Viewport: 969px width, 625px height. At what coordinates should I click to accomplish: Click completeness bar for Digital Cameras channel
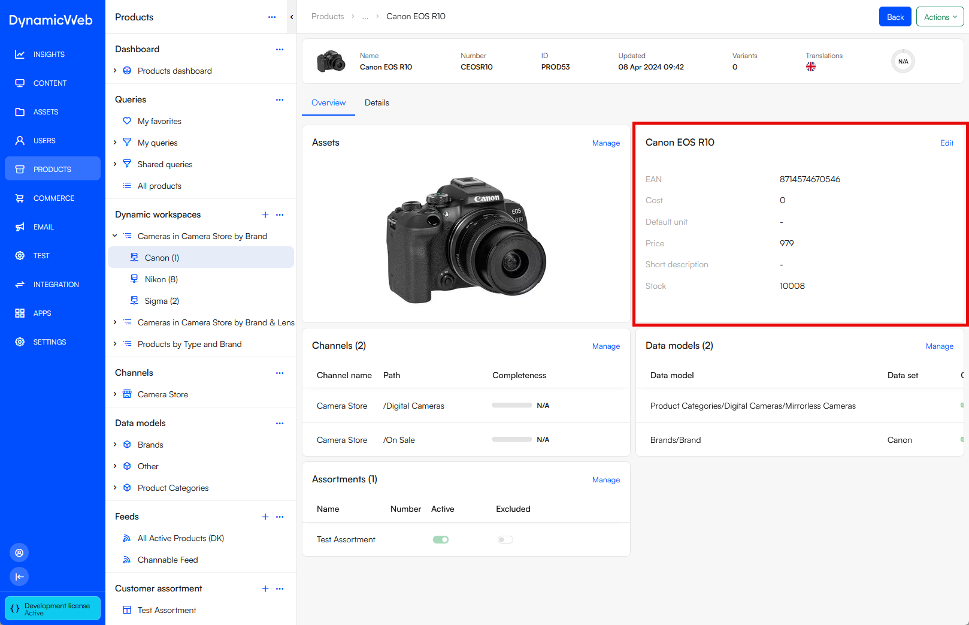pyautogui.click(x=512, y=405)
